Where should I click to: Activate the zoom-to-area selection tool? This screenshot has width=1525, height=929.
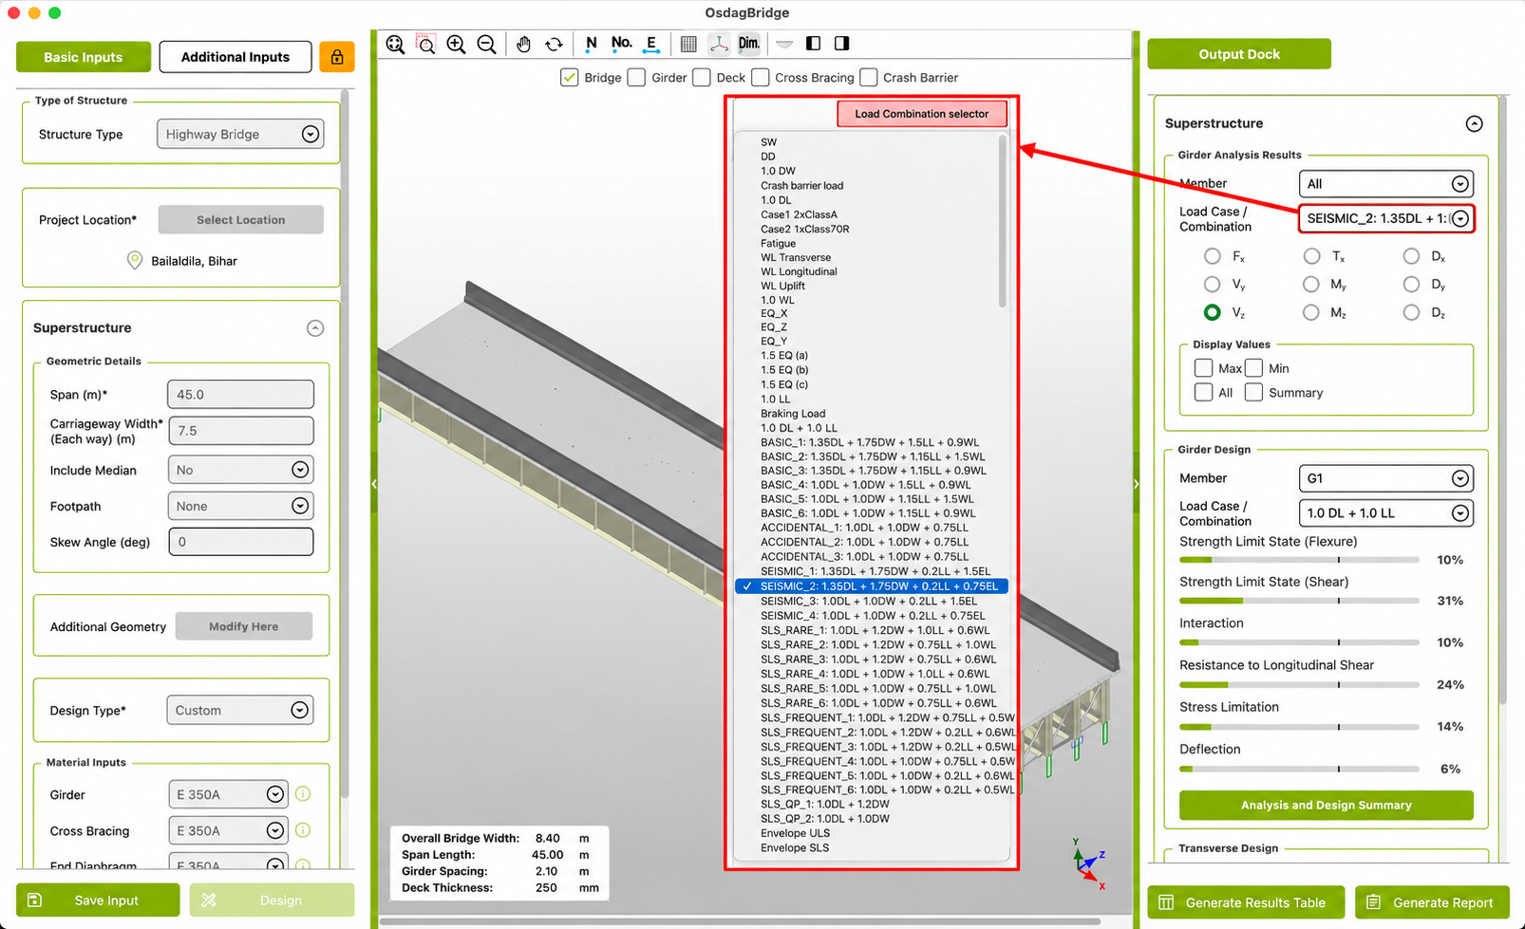coord(426,44)
